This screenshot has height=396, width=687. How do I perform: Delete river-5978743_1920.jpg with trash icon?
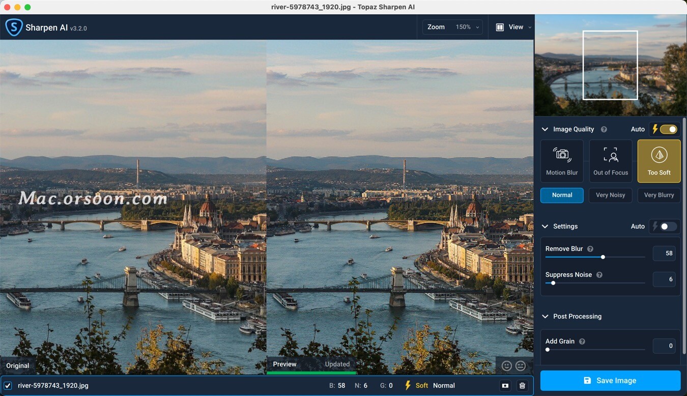522,386
